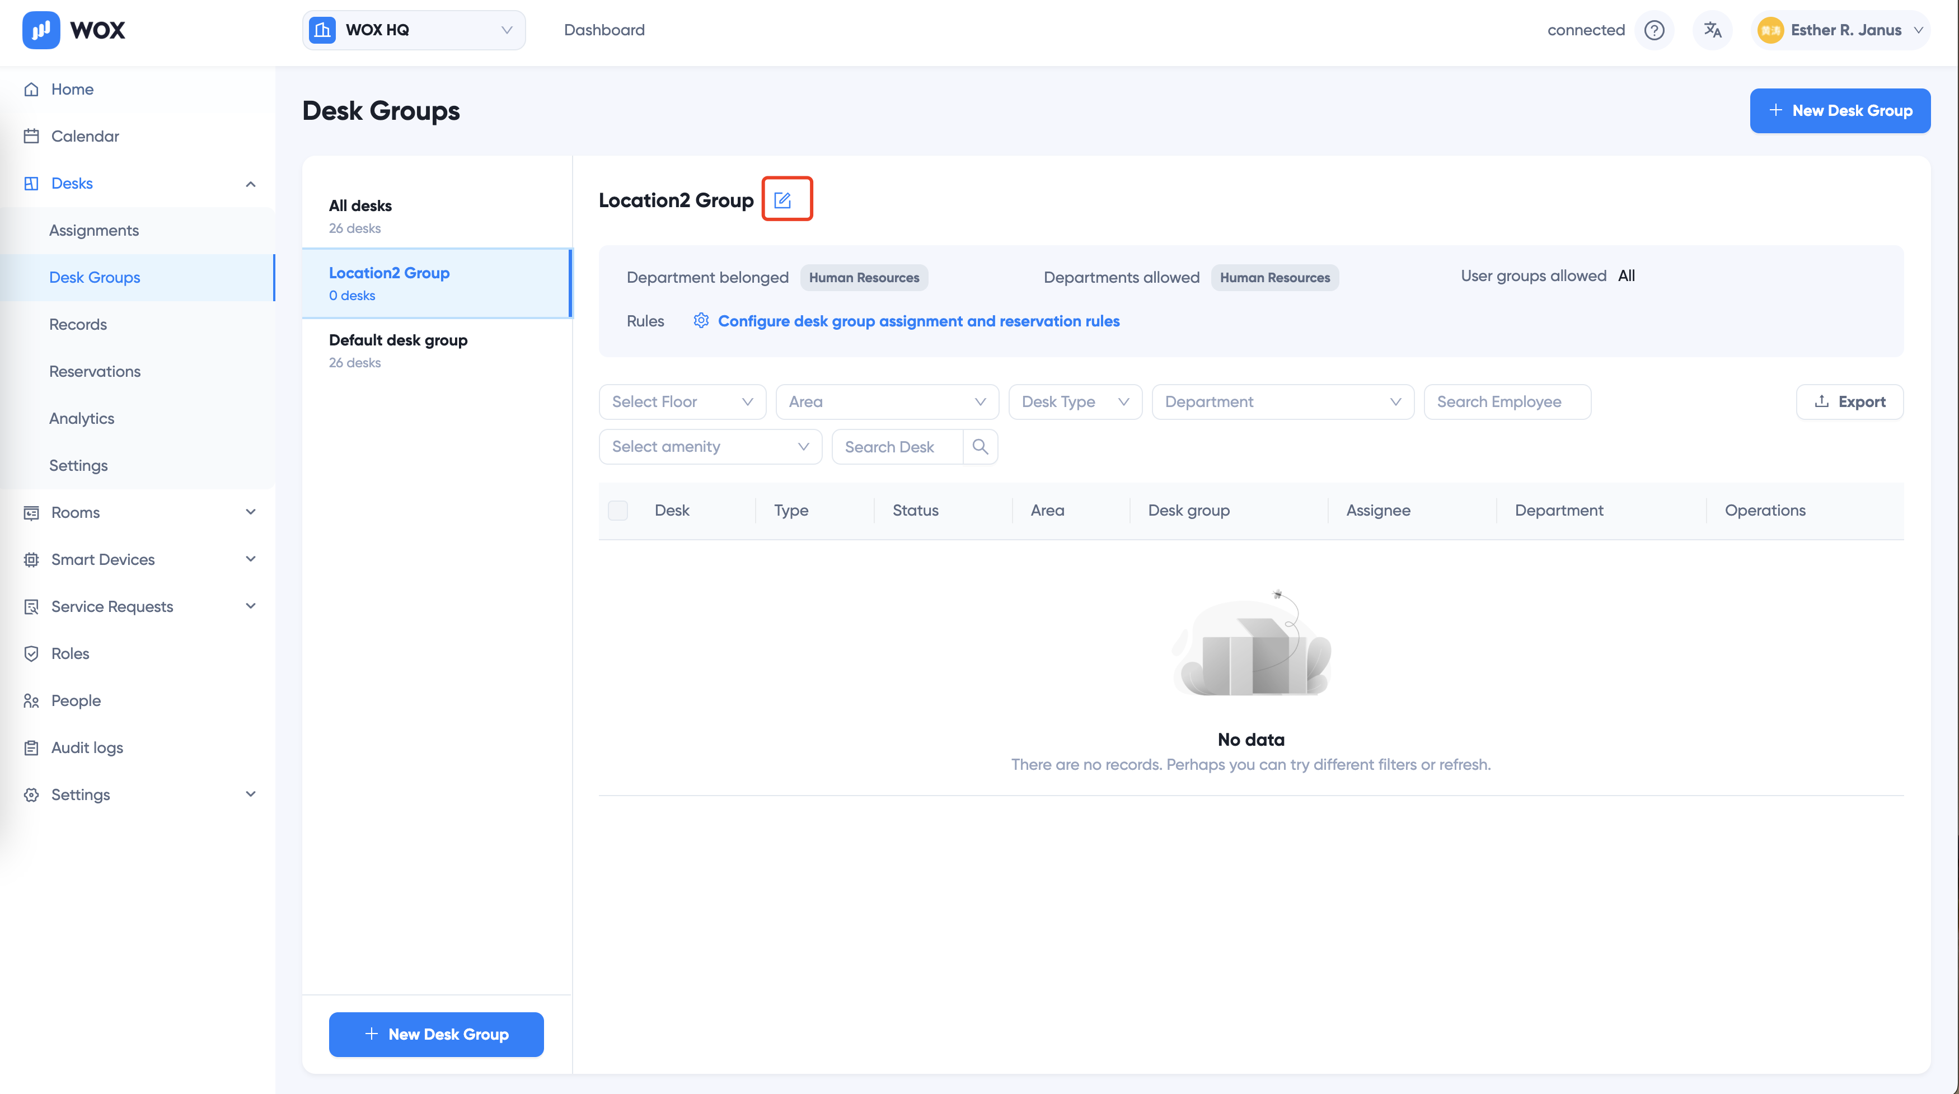Click the Calendar icon in the sidebar
Image resolution: width=1959 pixels, height=1094 pixels.
pyautogui.click(x=31, y=136)
